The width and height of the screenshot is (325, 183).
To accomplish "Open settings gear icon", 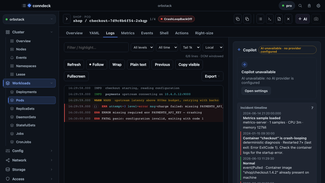I will 318,6.
